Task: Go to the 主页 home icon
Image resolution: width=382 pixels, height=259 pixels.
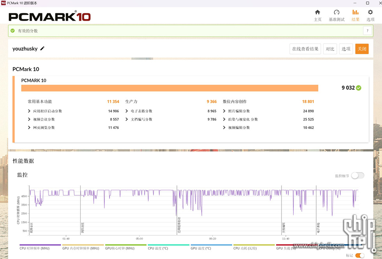Action: tap(317, 12)
